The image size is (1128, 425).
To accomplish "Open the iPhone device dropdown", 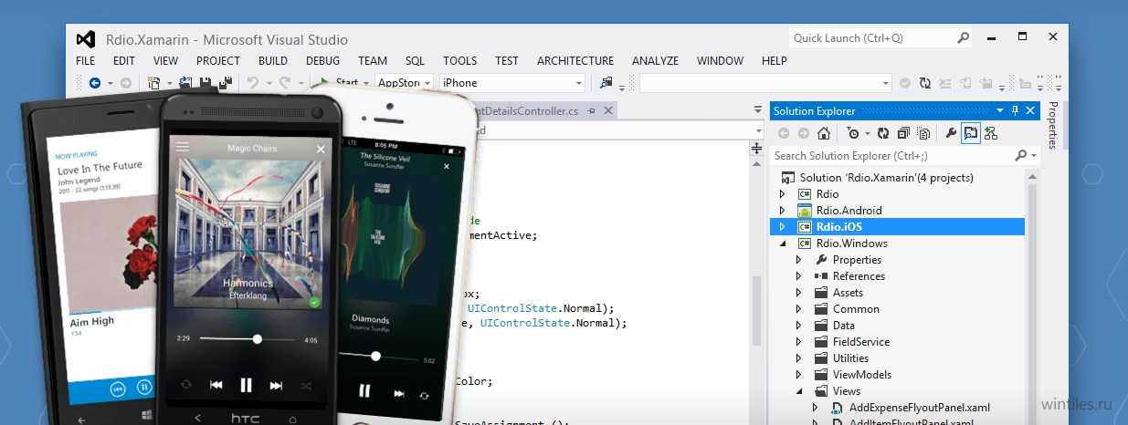I will pyautogui.click(x=579, y=83).
